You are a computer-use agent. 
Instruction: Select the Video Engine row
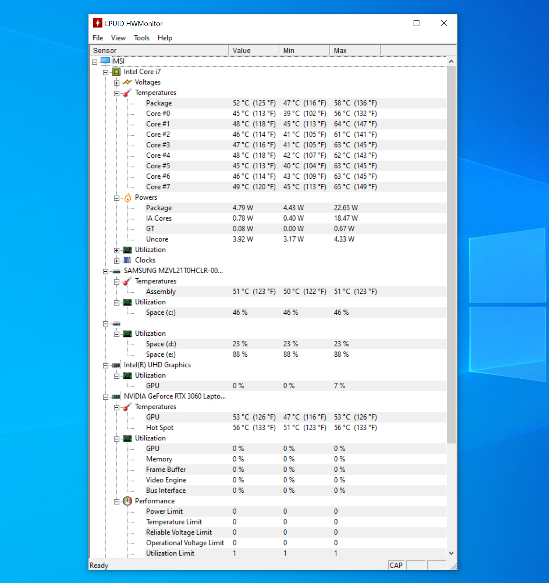coord(295,480)
